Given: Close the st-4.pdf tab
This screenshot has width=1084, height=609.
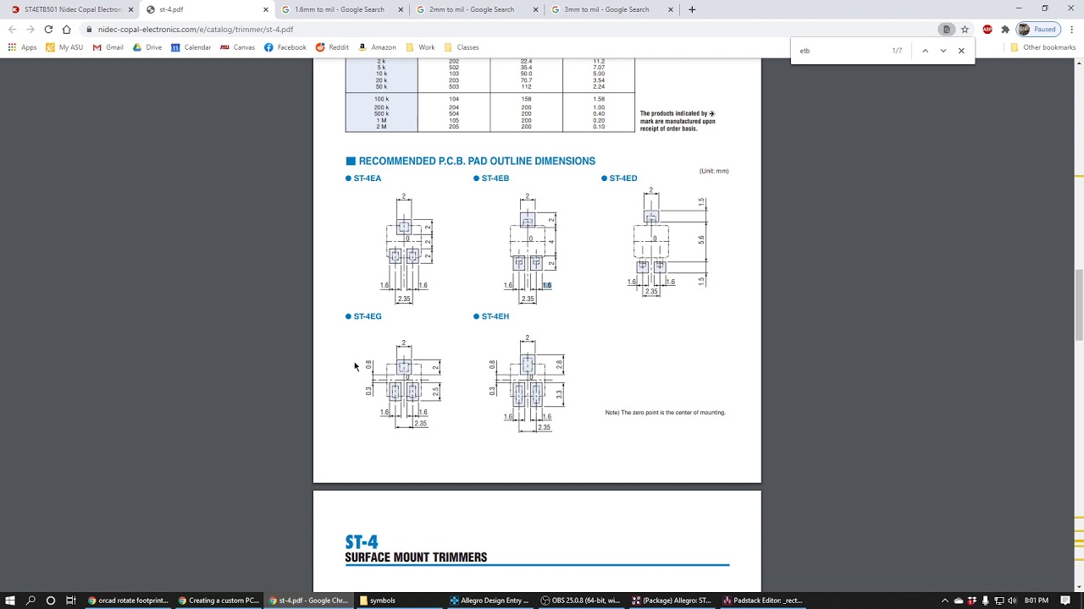Looking at the screenshot, I should pos(266,9).
